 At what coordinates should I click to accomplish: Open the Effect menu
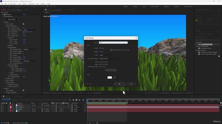click(25, 4)
